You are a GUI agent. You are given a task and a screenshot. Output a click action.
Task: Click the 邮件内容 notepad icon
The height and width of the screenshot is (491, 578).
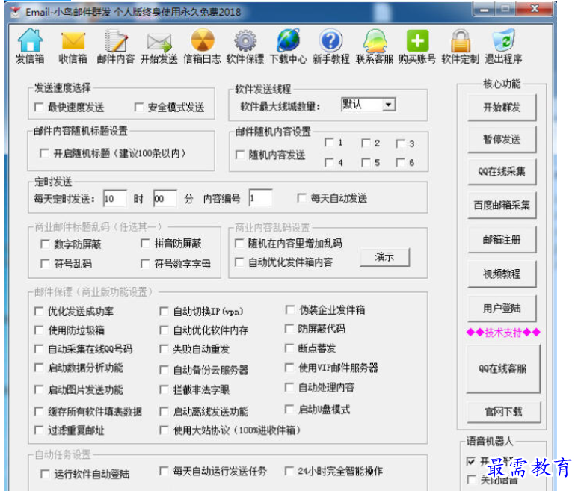point(116,40)
